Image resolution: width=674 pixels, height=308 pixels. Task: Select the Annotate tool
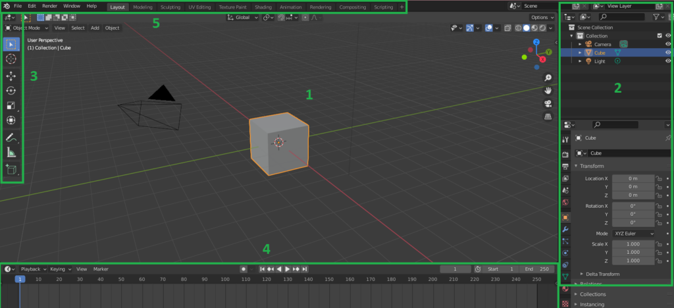[11, 138]
